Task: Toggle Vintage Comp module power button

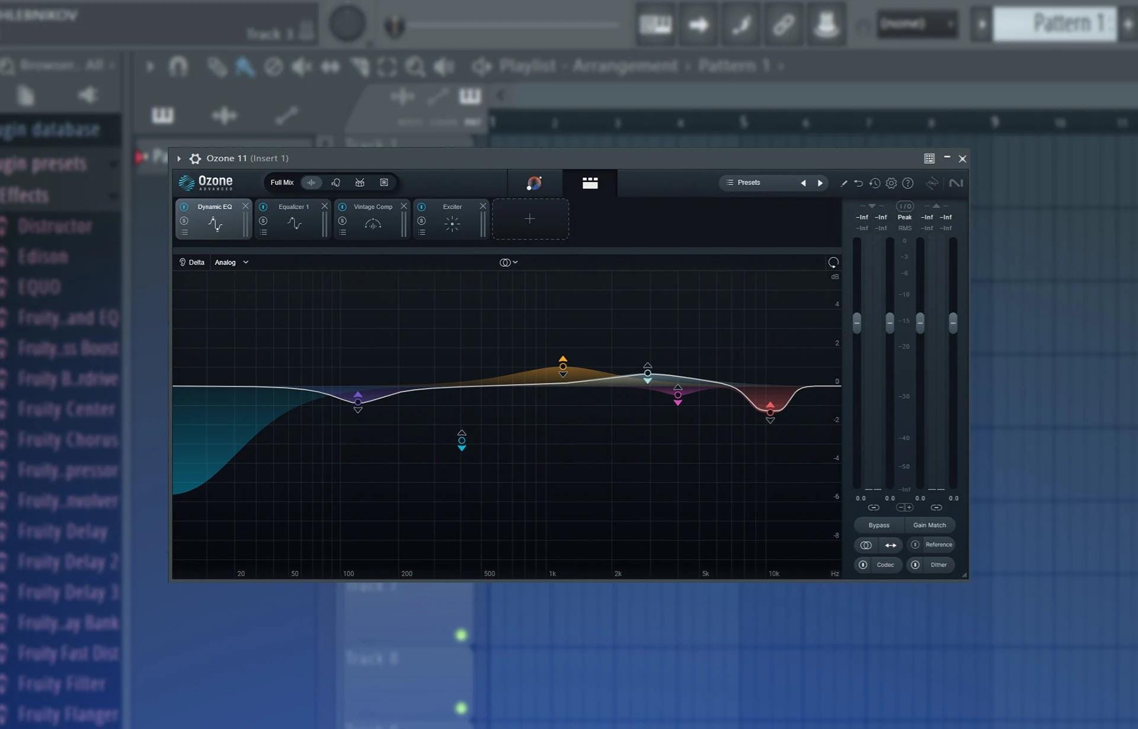Action: coord(343,207)
